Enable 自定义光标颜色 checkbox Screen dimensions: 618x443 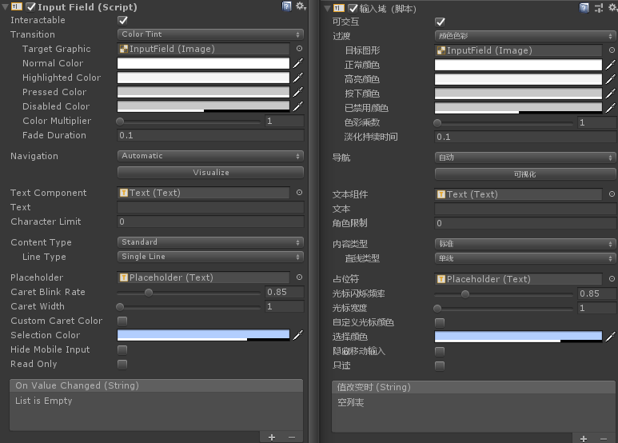[440, 323]
